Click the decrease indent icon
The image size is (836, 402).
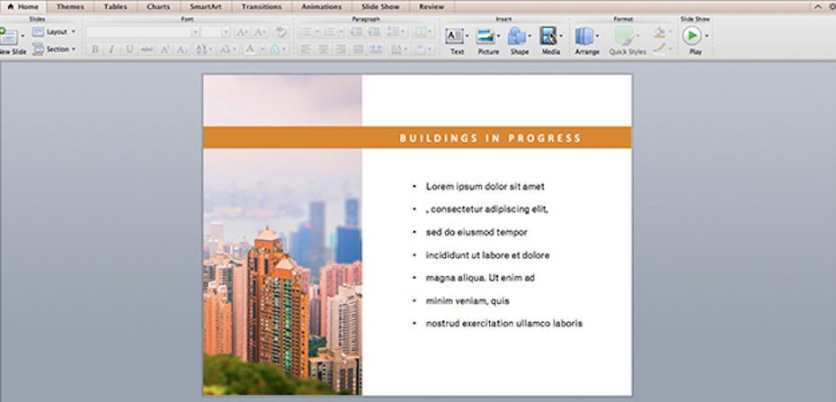[x=356, y=32]
